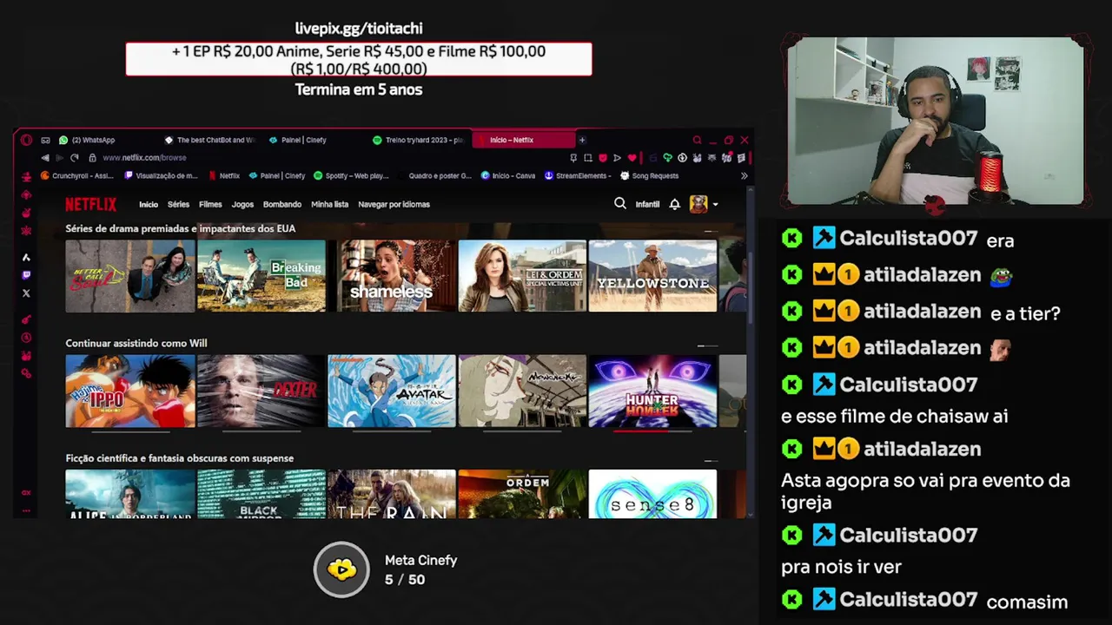Go back with the browser back arrow

[x=45, y=158]
